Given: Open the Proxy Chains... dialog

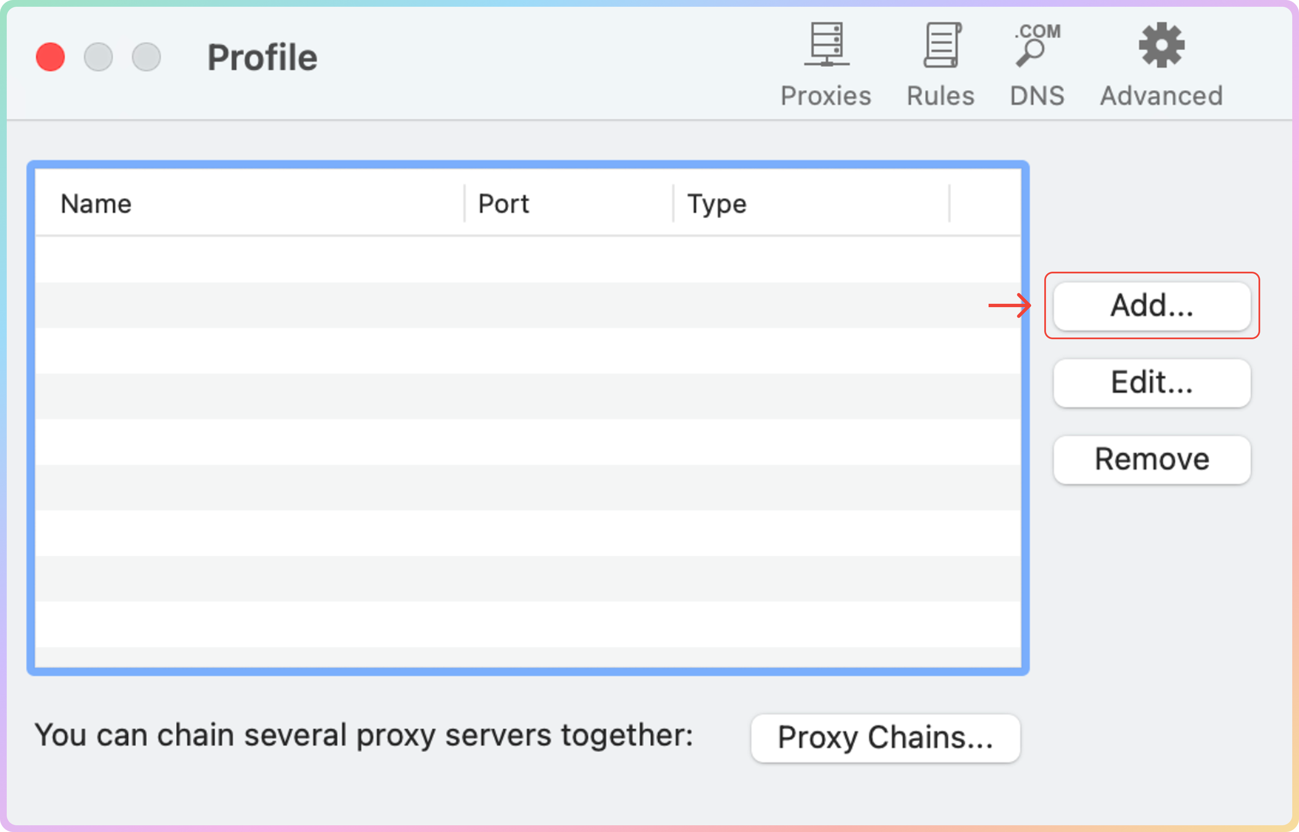Looking at the screenshot, I should pyautogui.click(x=885, y=738).
